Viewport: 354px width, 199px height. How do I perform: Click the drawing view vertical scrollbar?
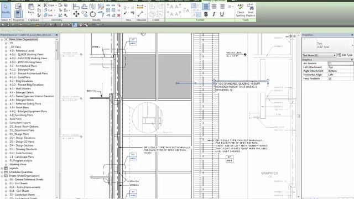point(298,116)
